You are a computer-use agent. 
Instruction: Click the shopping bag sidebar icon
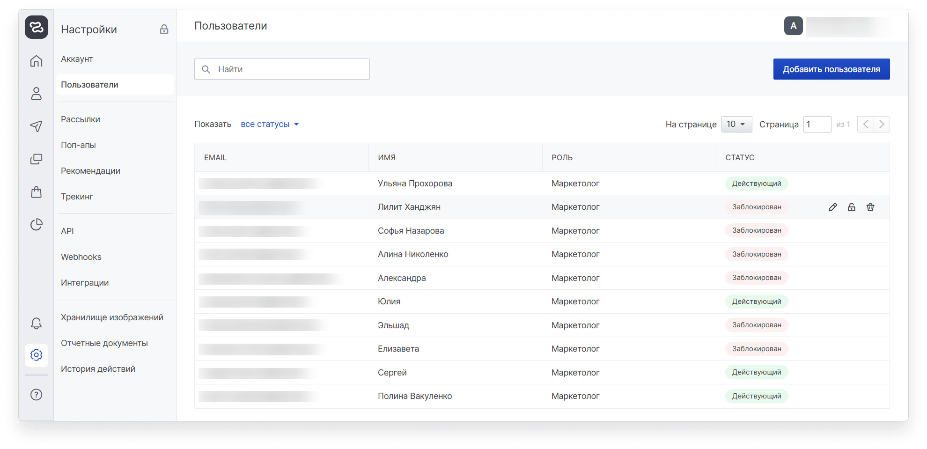(36, 192)
